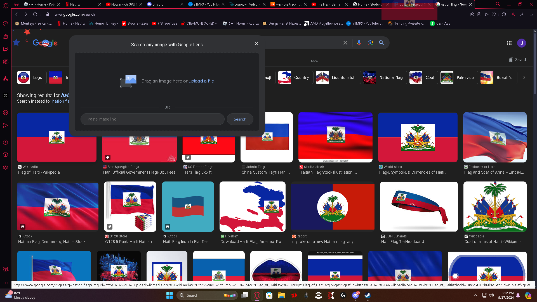Open X (Twitter) sidebar panel
This screenshot has height=302, width=537.
(x=5, y=96)
